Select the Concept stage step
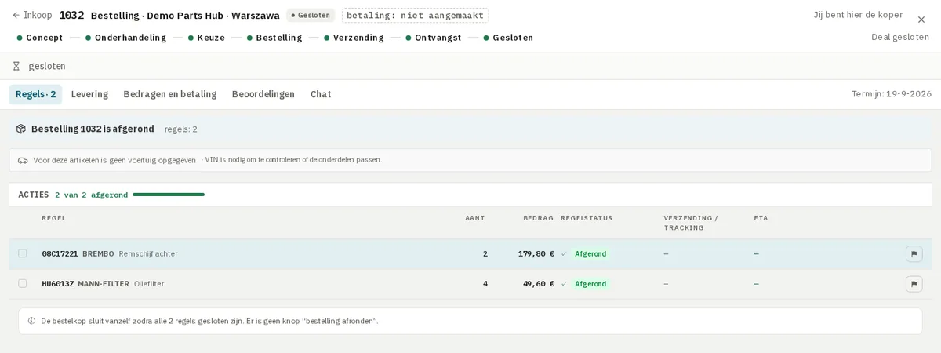This screenshot has height=353, width=941. (40, 38)
